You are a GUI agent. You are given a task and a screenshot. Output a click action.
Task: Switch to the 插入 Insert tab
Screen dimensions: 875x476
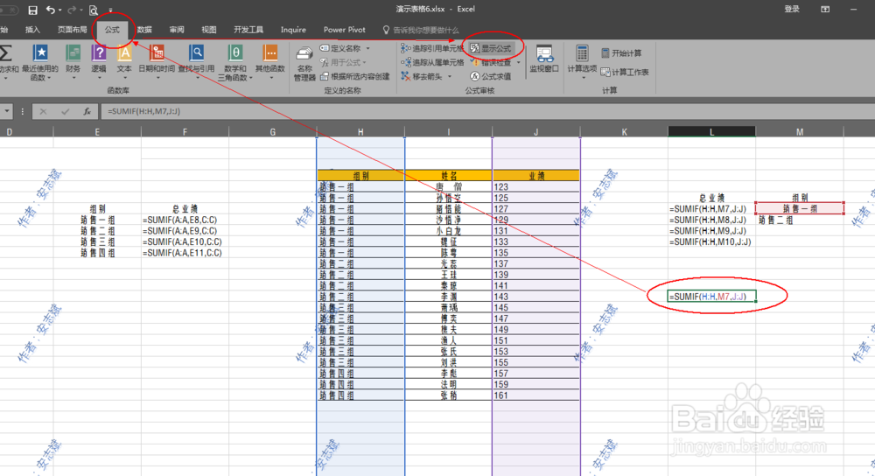click(x=32, y=30)
